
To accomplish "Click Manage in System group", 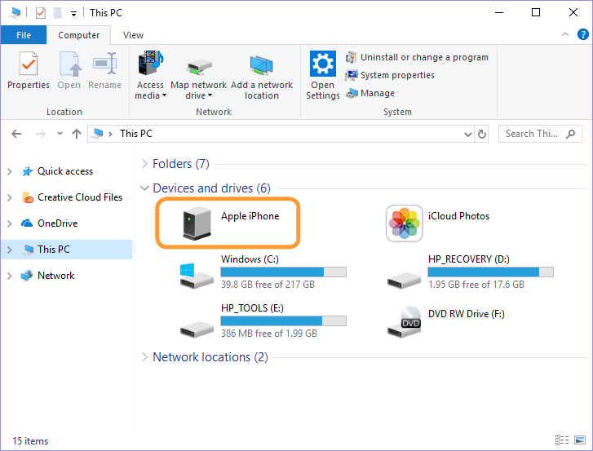I will (x=370, y=93).
